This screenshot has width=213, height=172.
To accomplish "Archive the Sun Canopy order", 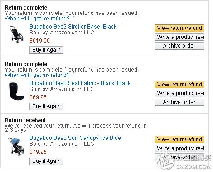I will point(179,157).
